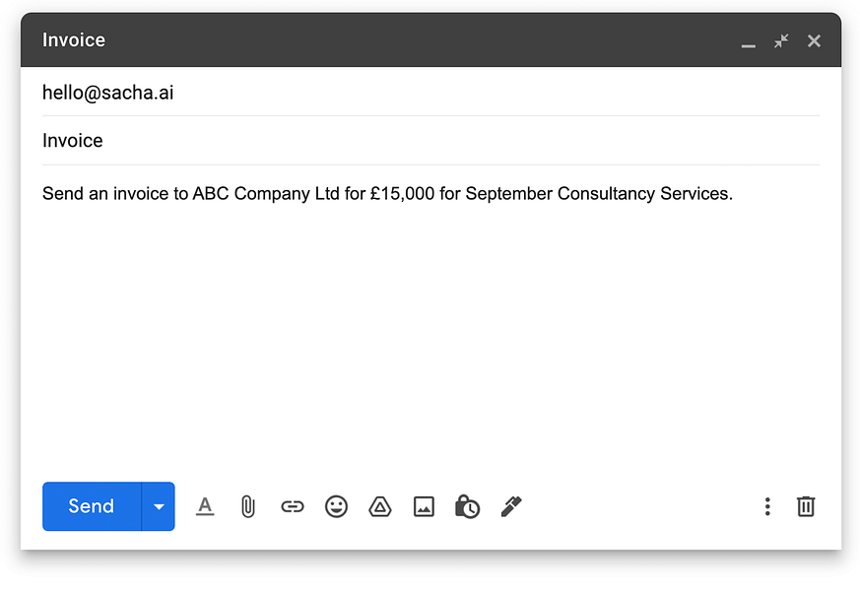Click the Invoice subject field

pos(430,140)
